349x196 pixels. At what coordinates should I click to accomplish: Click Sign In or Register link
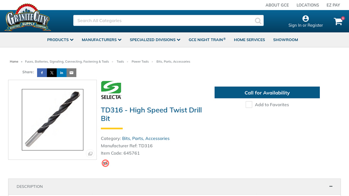click(x=306, y=25)
